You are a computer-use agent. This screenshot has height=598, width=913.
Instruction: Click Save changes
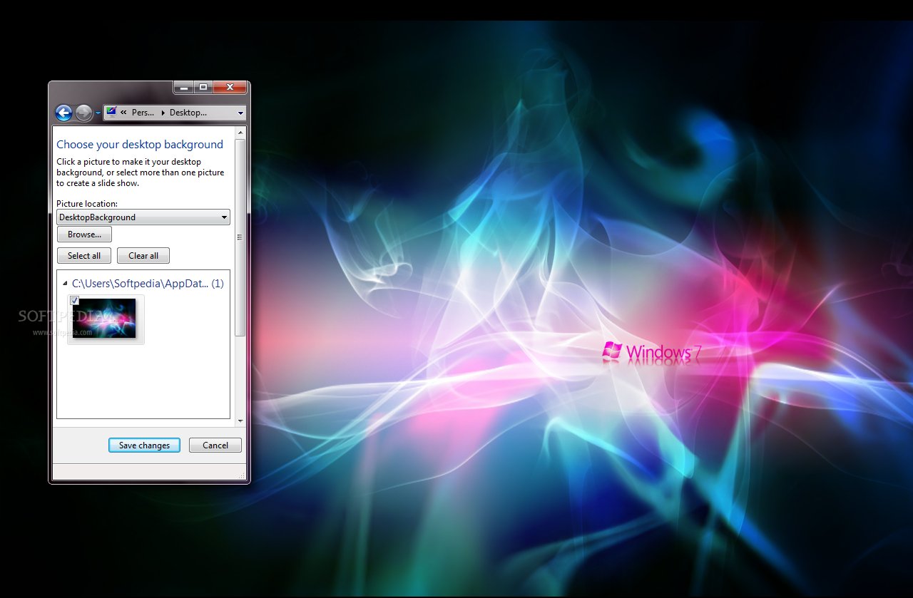coord(144,445)
